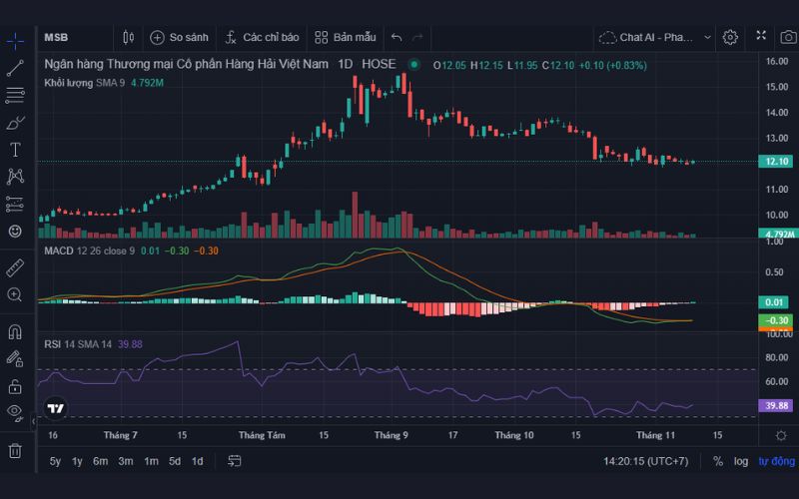The width and height of the screenshot is (799, 499).
Task: Toggle the log scale option
Action: [740, 461]
